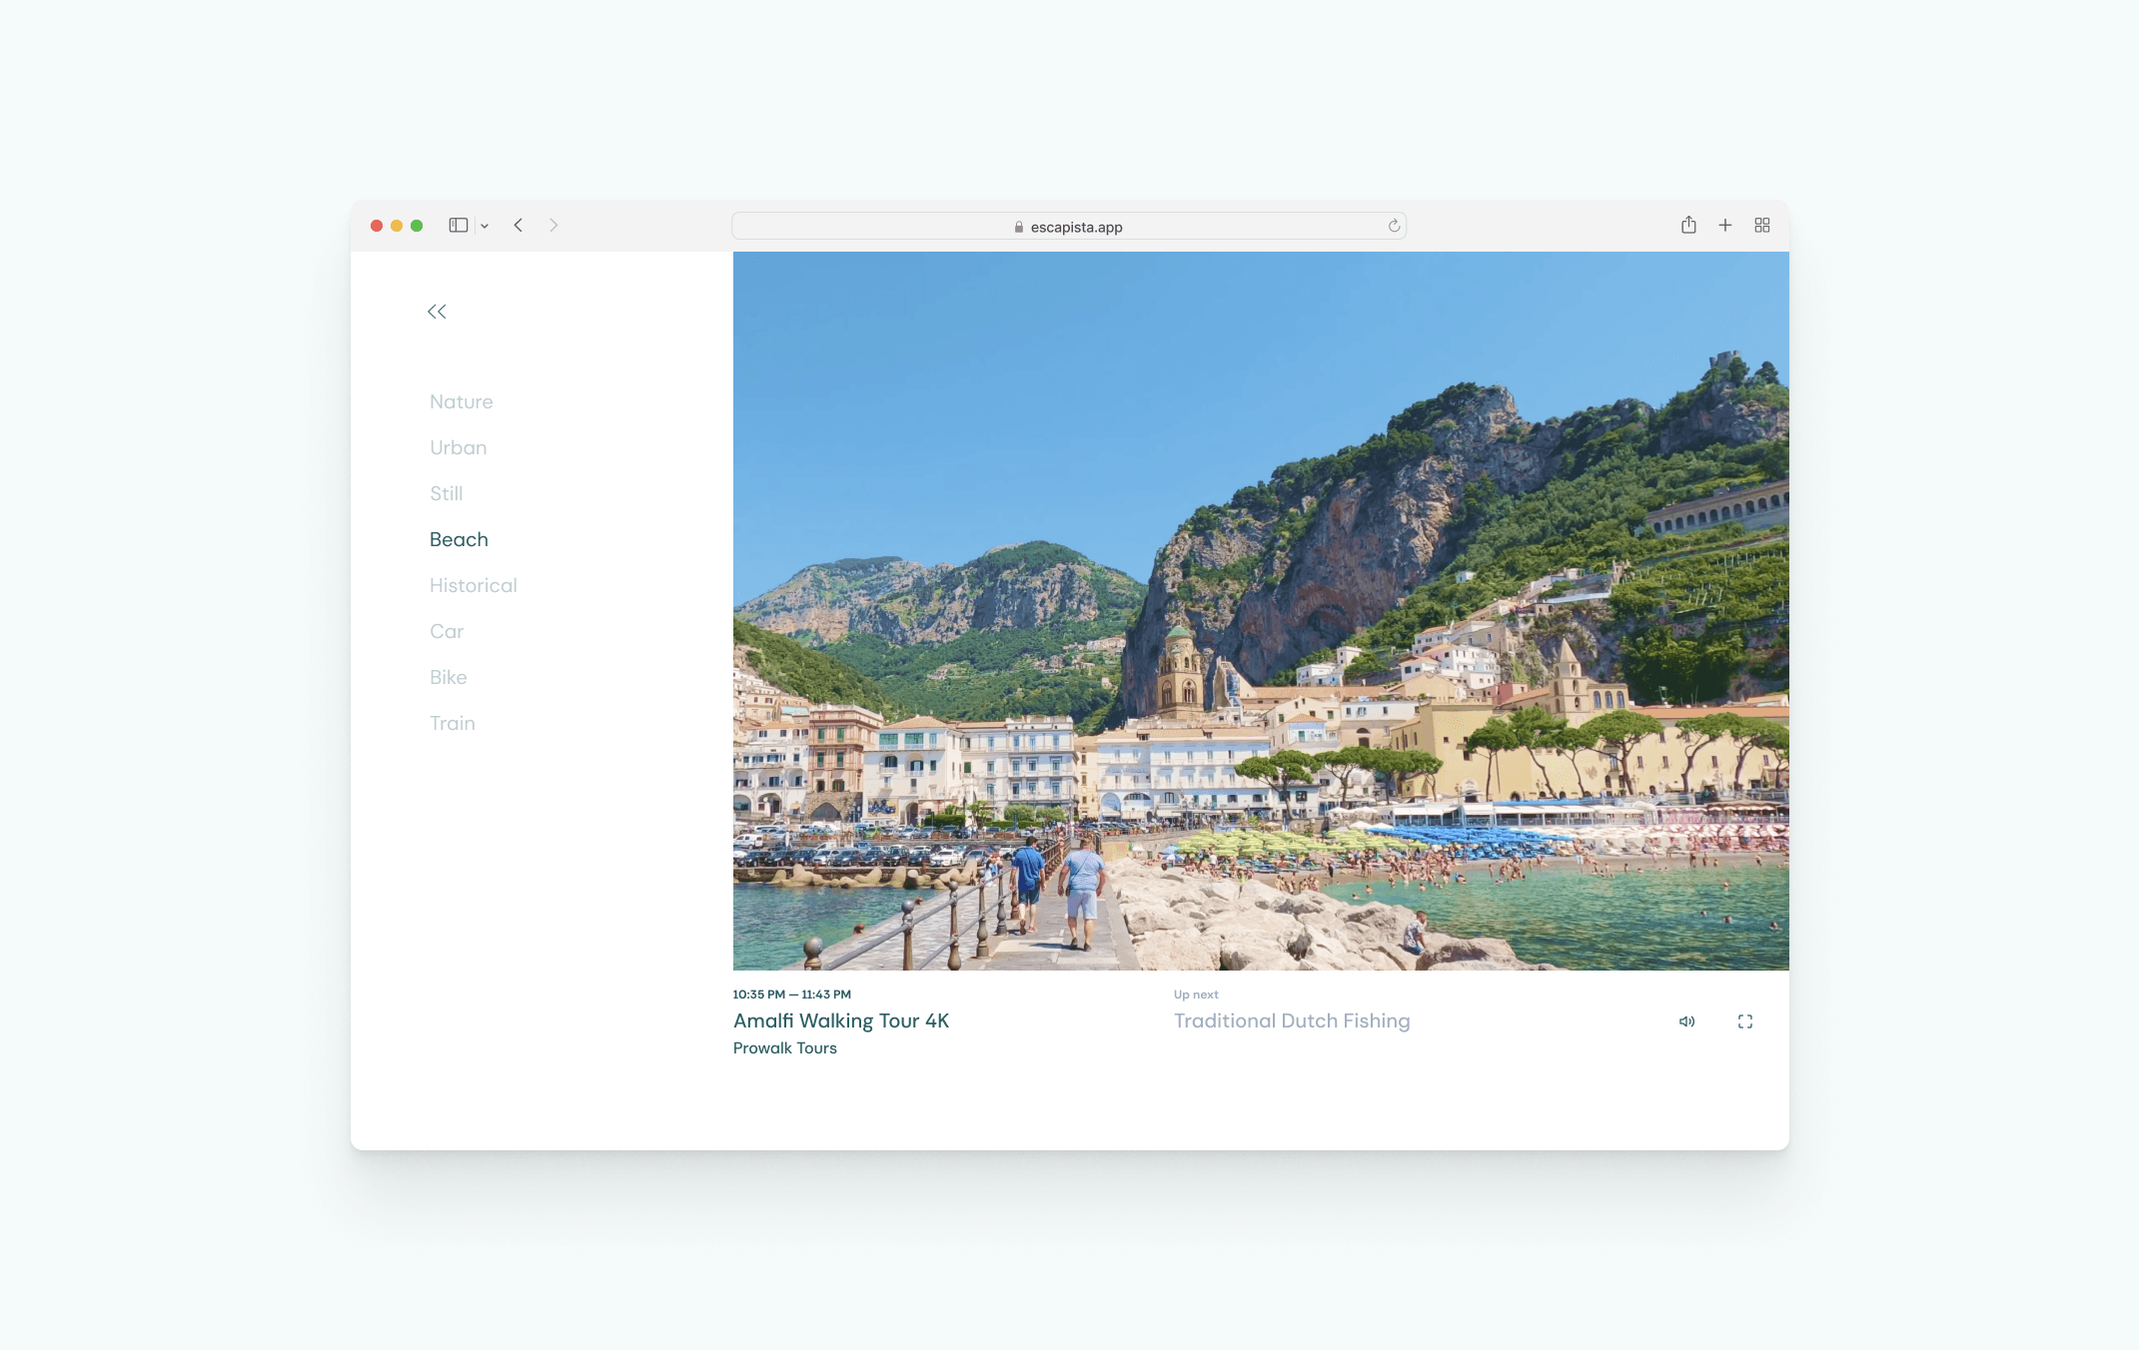This screenshot has width=2139, height=1350.
Task: Open a new browser tab
Action: pos(1725,226)
